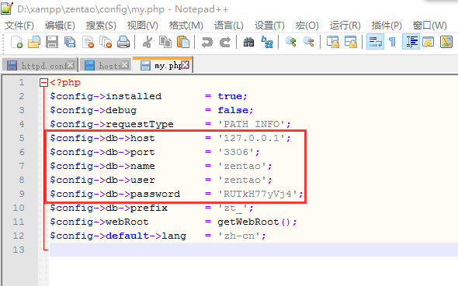
Task: Click the Zoom In magnifier icon
Action: point(291,42)
